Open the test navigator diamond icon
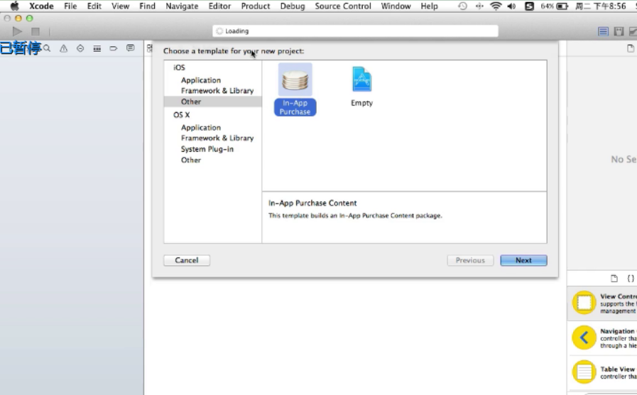The height and width of the screenshot is (395, 637). 80,48
